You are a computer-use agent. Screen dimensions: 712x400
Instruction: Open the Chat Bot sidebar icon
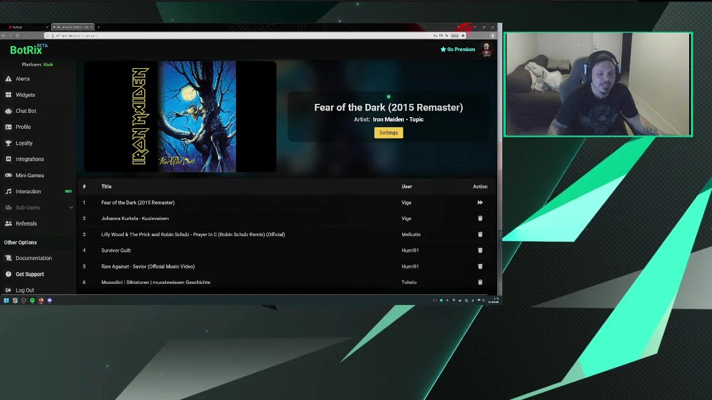pyautogui.click(x=8, y=111)
